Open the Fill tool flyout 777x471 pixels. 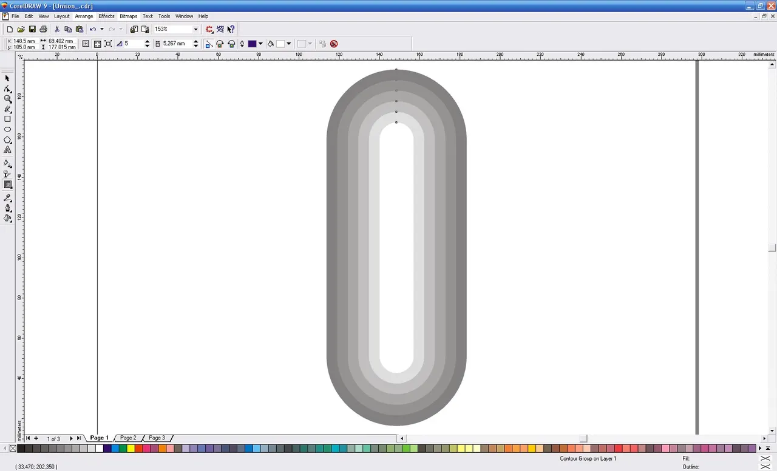tap(7, 218)
